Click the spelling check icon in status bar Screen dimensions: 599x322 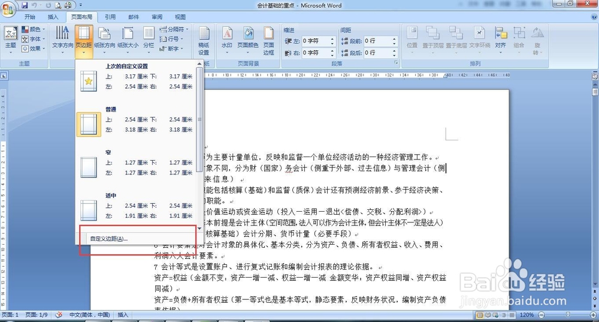click(x=59, y=315)
